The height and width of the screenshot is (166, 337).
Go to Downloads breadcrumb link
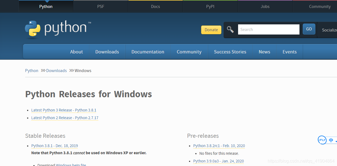click(x=56, y=71)
